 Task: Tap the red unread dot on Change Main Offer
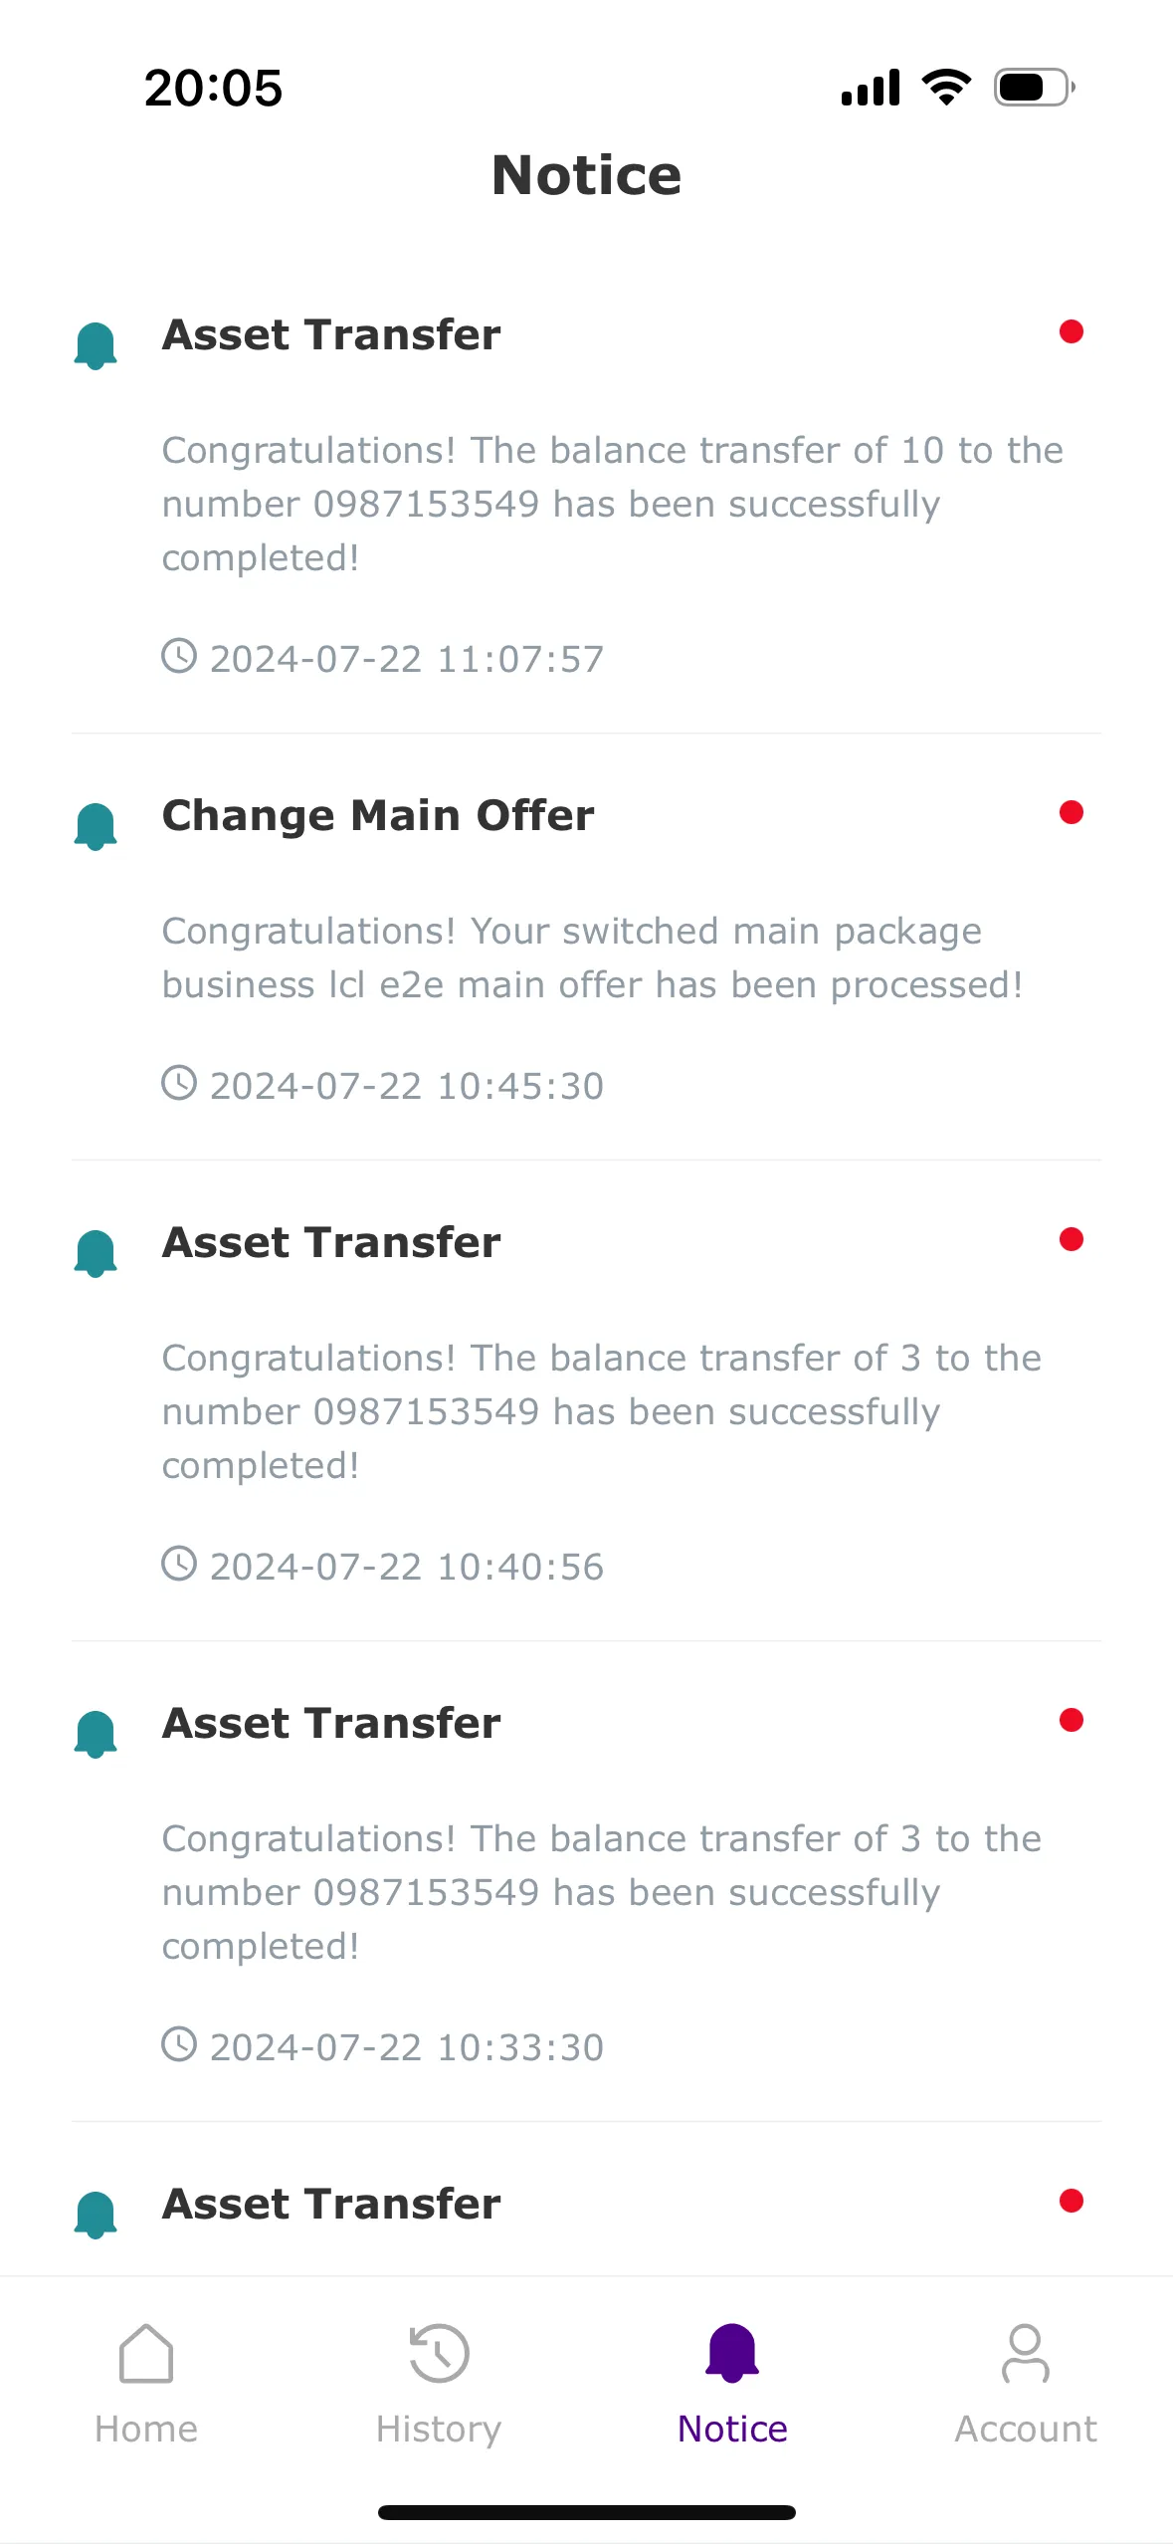pos(1072,812)
